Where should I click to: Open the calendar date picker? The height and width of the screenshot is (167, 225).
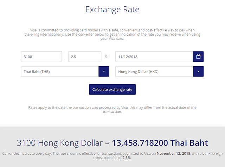pyautogui.click(x=198, y=56)
